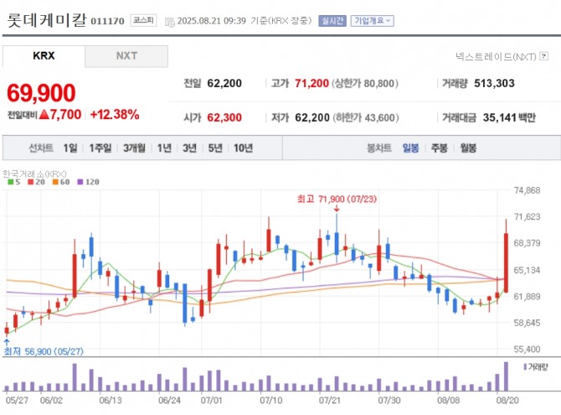Show the 1일 line chart
This screenshot has width=561, height=415.
click(70, 148)
